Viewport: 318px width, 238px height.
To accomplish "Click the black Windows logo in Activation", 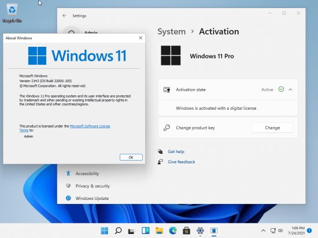I will (171, 55).
